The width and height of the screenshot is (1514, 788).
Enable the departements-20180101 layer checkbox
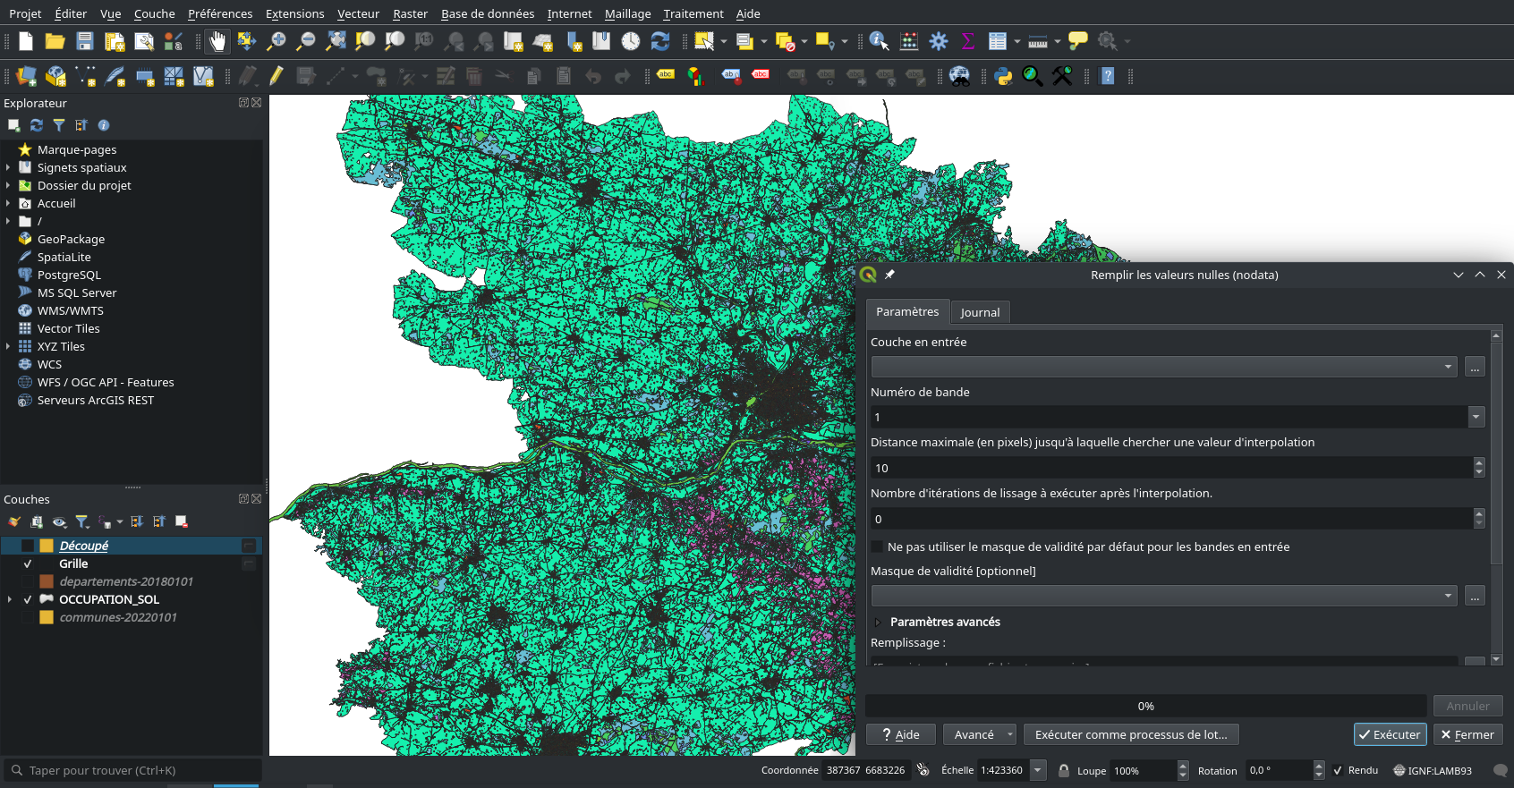[x=28, y=582]
